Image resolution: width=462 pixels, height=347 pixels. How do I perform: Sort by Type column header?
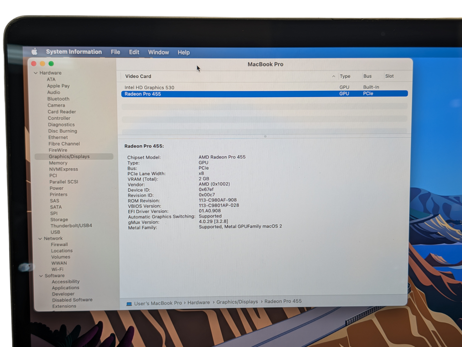click(x=345, y=76)
